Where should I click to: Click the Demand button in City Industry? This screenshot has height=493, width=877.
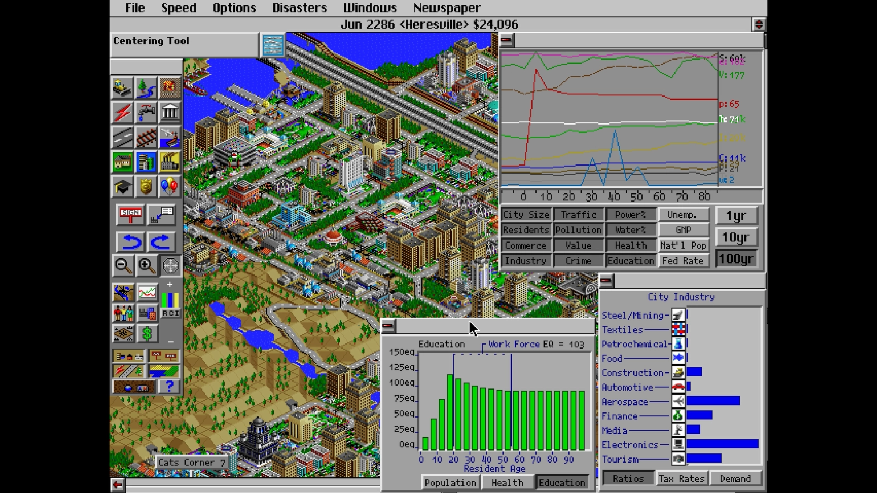tap(735, 478)
